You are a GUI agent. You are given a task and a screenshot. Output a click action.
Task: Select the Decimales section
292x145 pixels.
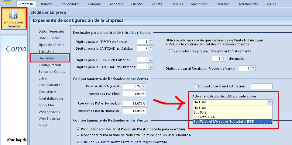pyautogui.click(x=50, y=58)
